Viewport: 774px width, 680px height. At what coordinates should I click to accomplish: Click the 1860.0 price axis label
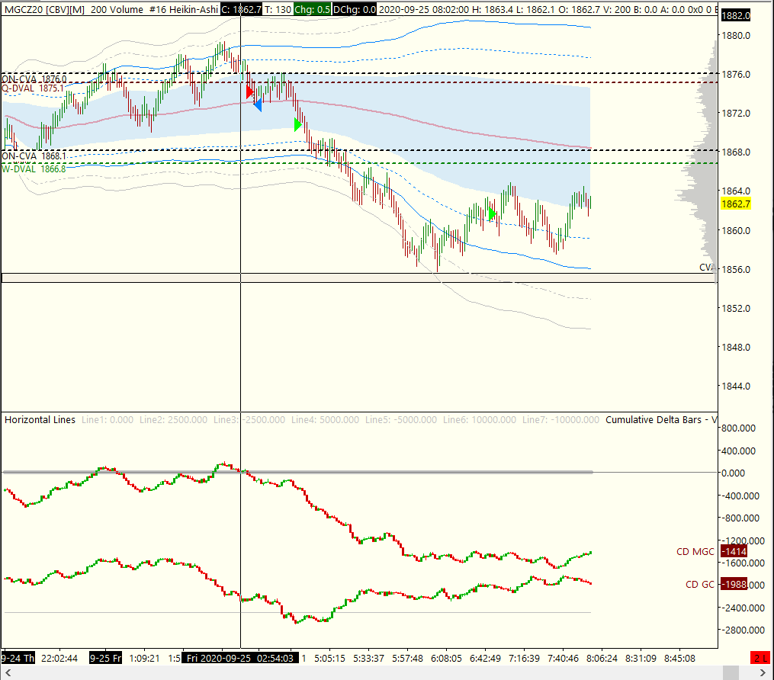(736, 230)
